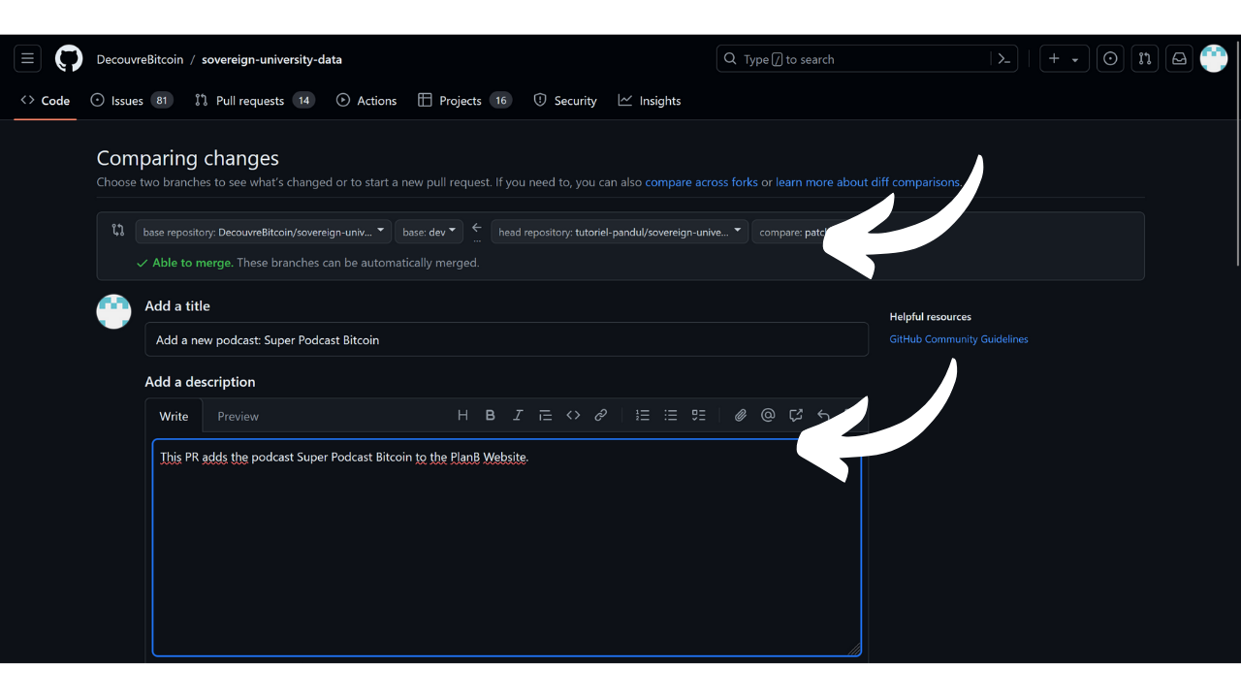Apply bold formatting
Viewport: 1241px width, 698px height.
[491, 415]
